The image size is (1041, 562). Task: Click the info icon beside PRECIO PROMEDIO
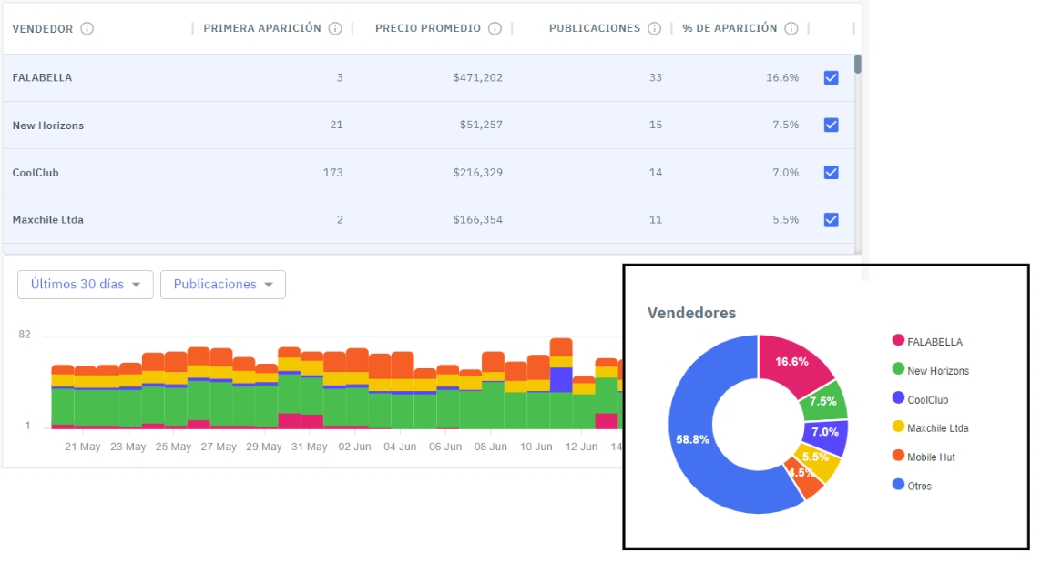[x=495, y=28]
